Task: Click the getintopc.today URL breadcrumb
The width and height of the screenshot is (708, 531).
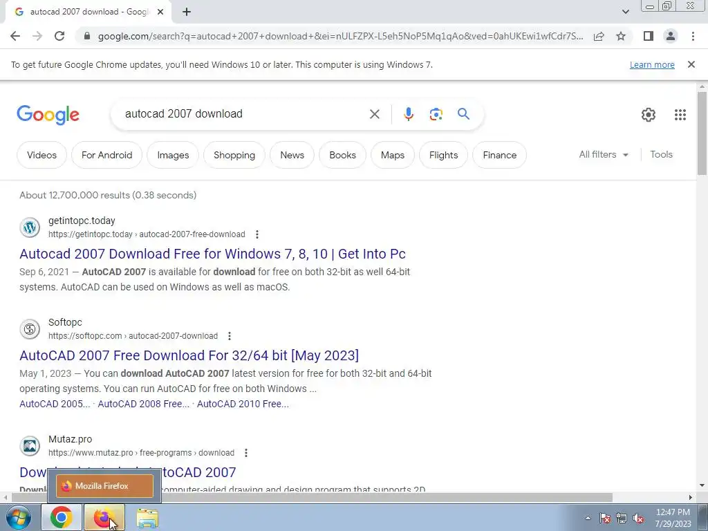Action: click(147, 234)
